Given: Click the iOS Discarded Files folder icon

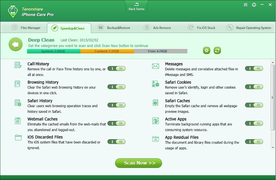Looking at the screenshot, I should click(x=18, y=138).
